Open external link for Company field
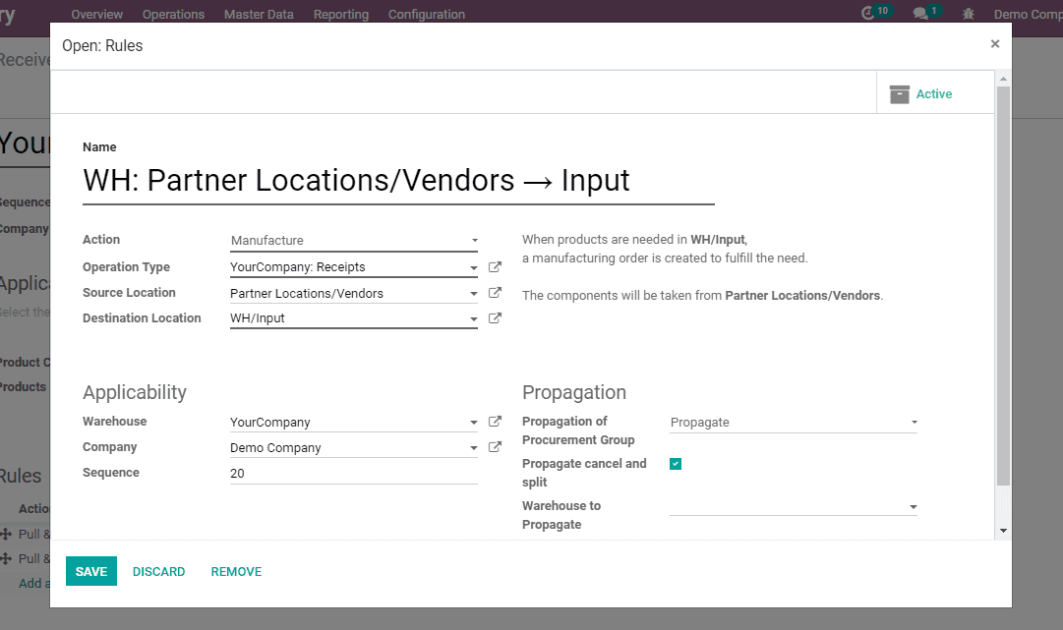Screen dimensions: 1063x630 pyautogui.click(x=495, y=447)
